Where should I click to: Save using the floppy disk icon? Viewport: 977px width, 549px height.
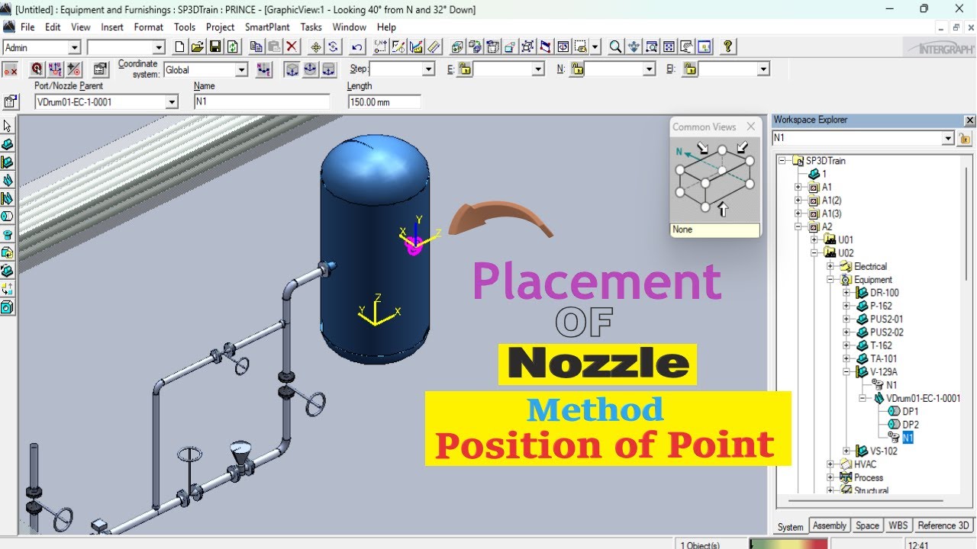click(x=215, y=47)
